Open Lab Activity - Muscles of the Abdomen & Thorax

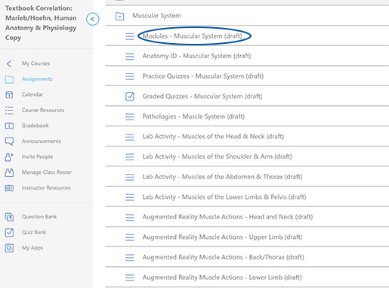click(x=222, y=177)
